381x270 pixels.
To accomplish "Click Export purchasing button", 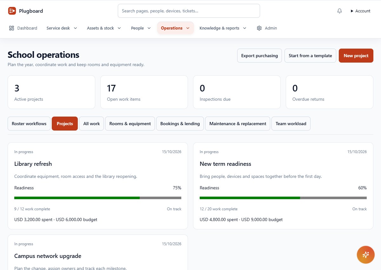I will point(259,56).
